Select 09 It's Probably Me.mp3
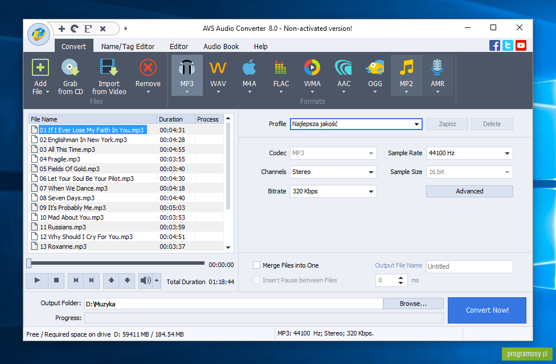The width and height of the screenshot is (556, 364). pos(126,208)
